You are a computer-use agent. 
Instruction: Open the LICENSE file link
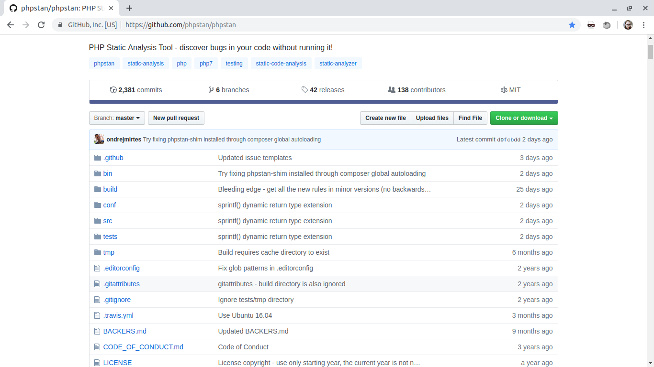pyautogui.click(x=117, y=363)
